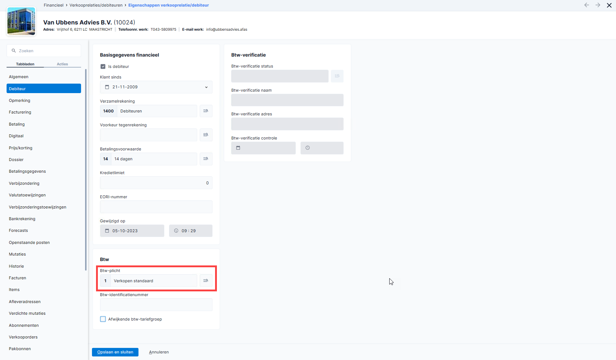Open lookup for Btw-plicht field
This screenshot has width=616, height=360.
206,281
